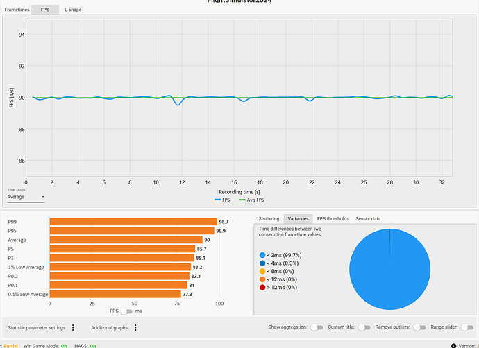Open Additional graphs three-dot menu
The height and width of the screenshot is (348, 479).
click(x=135, y=328)
